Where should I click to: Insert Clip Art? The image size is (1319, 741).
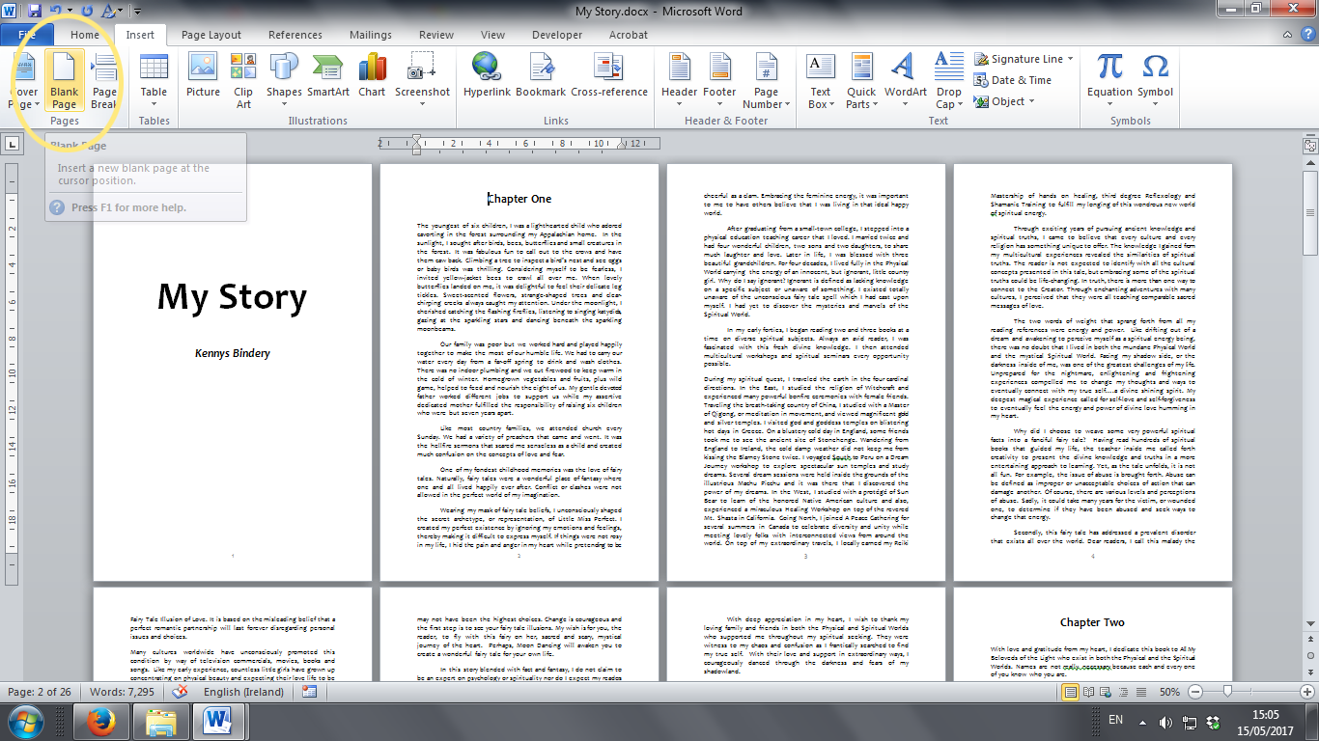tap(243, 79)
